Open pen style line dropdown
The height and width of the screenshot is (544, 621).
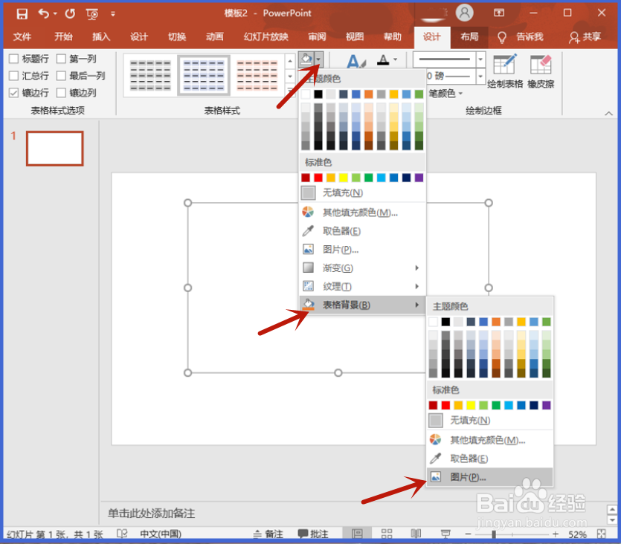(x=480, y=59)
